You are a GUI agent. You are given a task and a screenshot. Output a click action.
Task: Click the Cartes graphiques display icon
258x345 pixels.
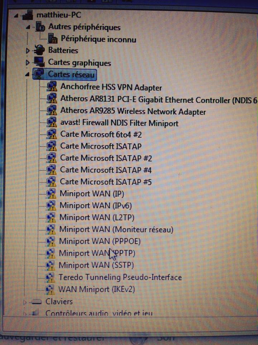[39, 62]
